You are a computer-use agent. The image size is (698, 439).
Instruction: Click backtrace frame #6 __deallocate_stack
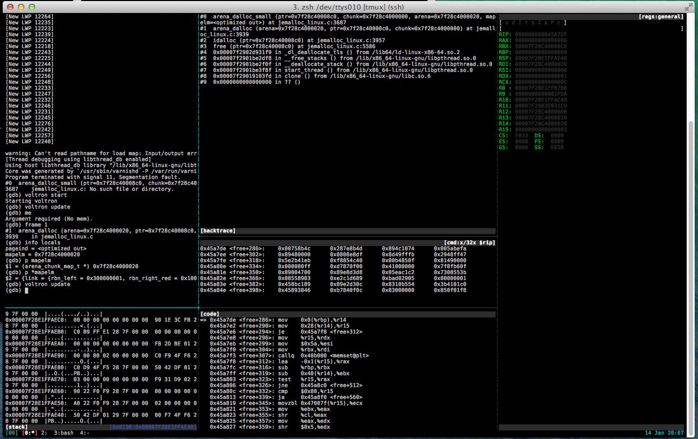tap(346, 64)
